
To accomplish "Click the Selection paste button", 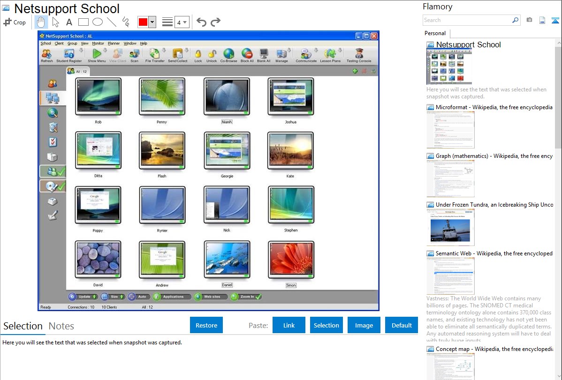I will point(327,325).
